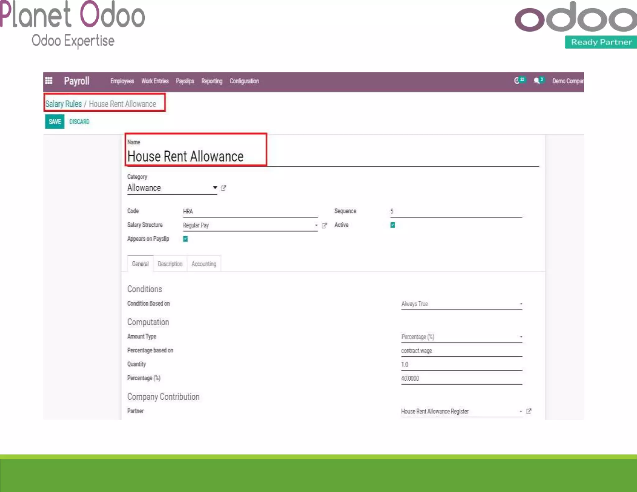
Task: Uncheck the Active checkbox
Action: (x=393, y=225)
